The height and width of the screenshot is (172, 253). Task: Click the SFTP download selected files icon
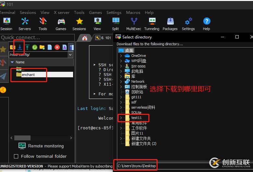[20, 47]
